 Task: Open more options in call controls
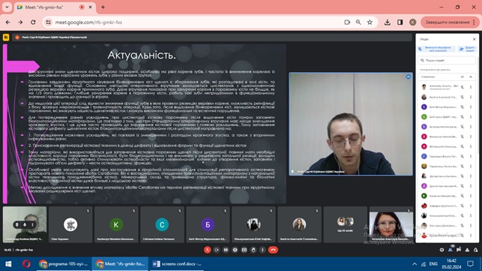coord(262,250)
